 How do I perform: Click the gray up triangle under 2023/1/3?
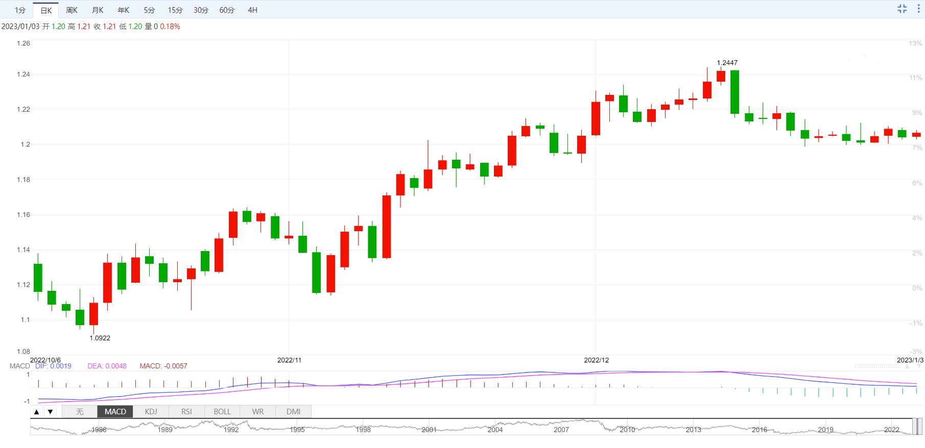(907, 366)
